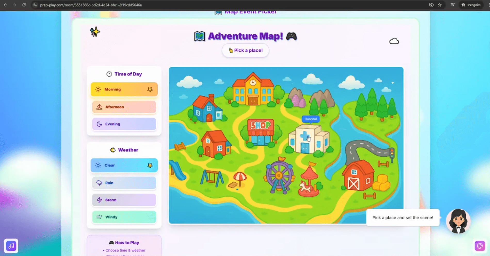Set weather to Storm
Screen dimensions: 490x256
coord(124,200)
